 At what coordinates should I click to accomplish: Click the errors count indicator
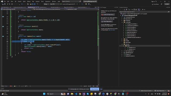coord(11,86)
